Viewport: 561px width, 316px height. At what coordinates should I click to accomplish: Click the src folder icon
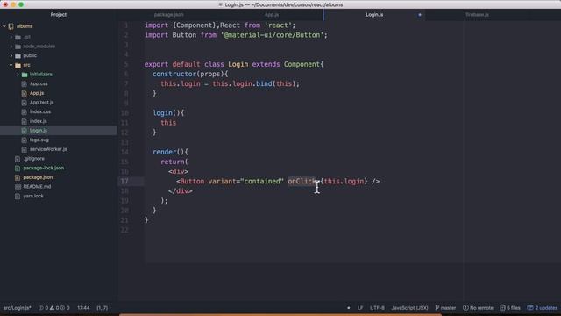tap(18, 65)
